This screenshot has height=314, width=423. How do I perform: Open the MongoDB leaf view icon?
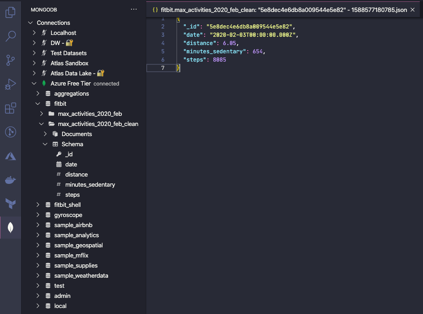point(10,227)
